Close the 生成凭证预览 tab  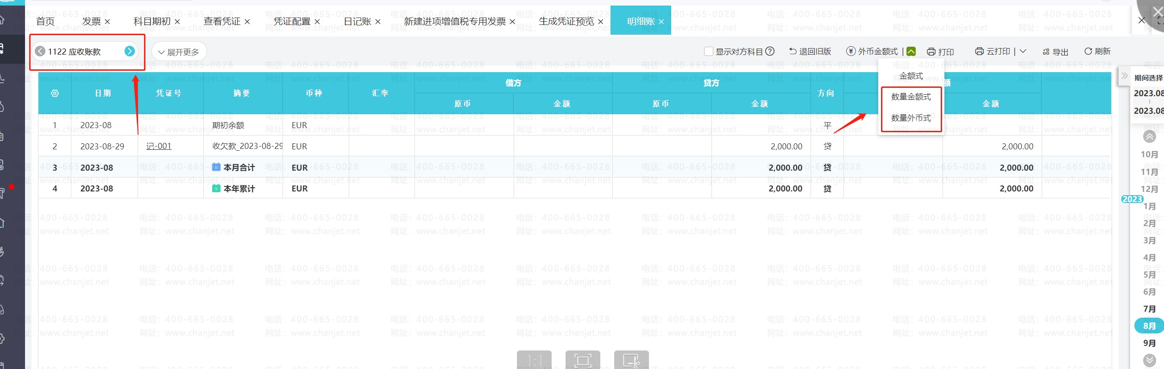coord(601,22)
